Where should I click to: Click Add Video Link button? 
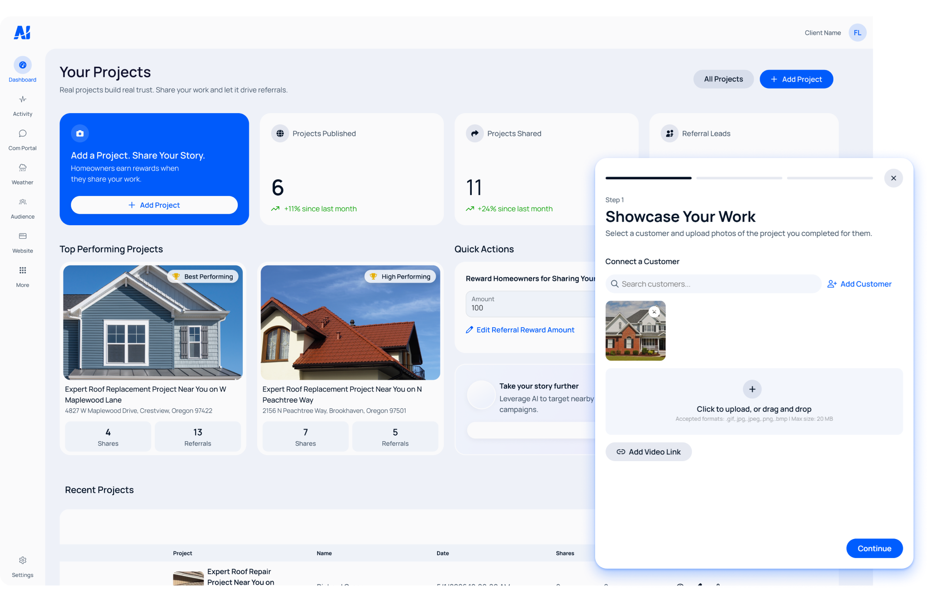point(648,452)
